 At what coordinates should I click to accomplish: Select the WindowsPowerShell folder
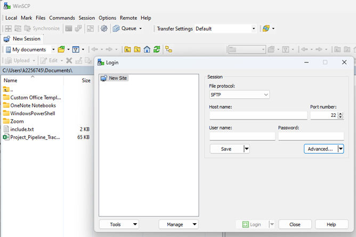[x=29, y=114]
